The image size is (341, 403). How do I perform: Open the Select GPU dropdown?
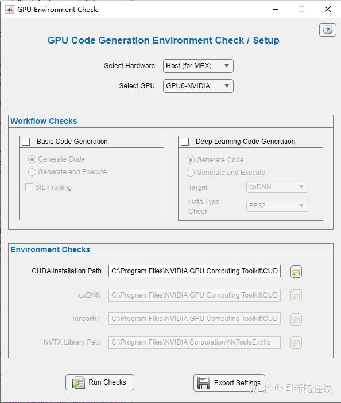[198, 86]
